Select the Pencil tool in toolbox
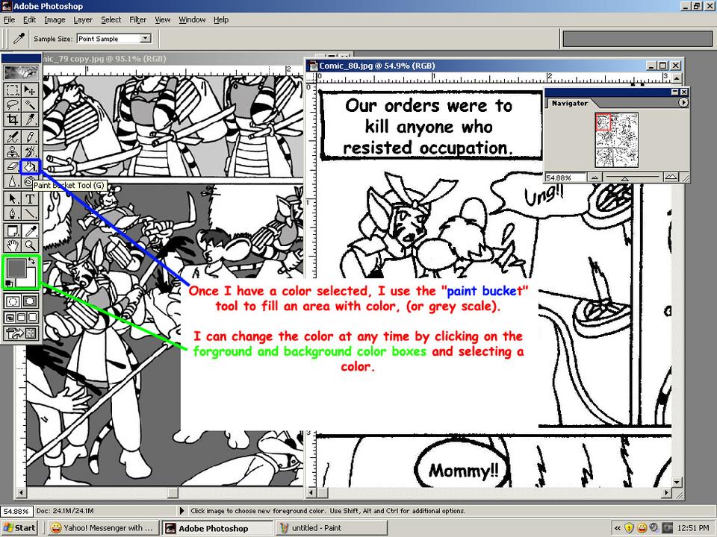This screenshot has height=537, width=717. click(30, 137)
